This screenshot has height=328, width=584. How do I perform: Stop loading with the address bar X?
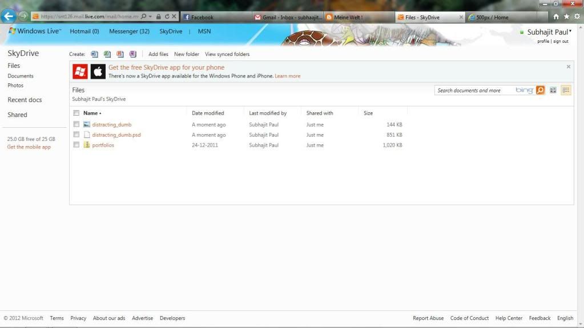pos(174,17)
